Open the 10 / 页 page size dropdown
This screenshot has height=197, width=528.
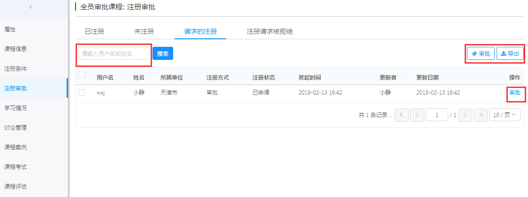[505, 115]
